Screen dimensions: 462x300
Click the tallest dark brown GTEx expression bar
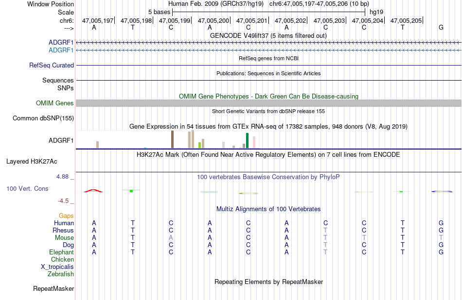[x=172, y=139]
